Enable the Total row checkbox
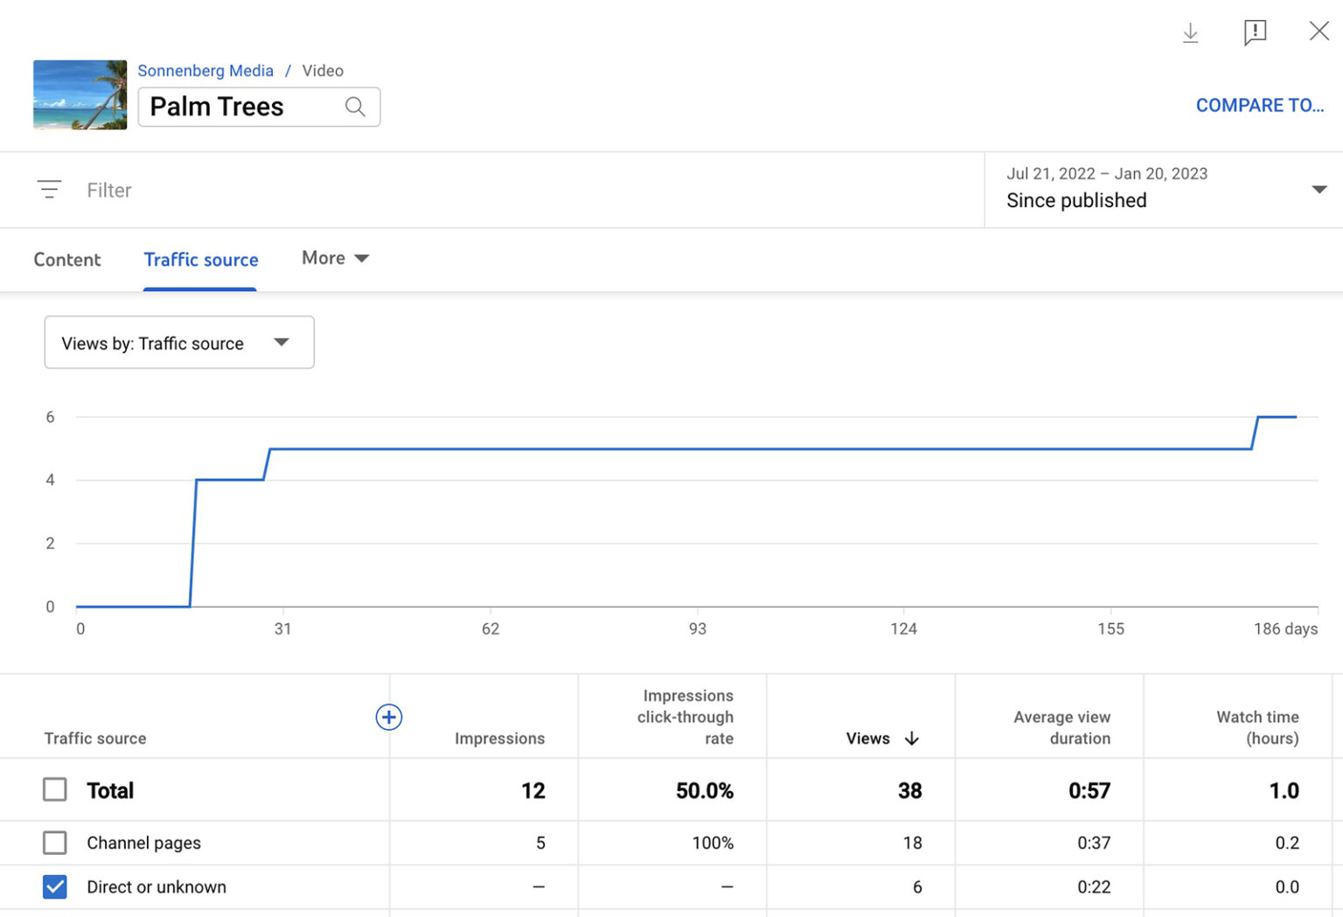 pos(55,789)
